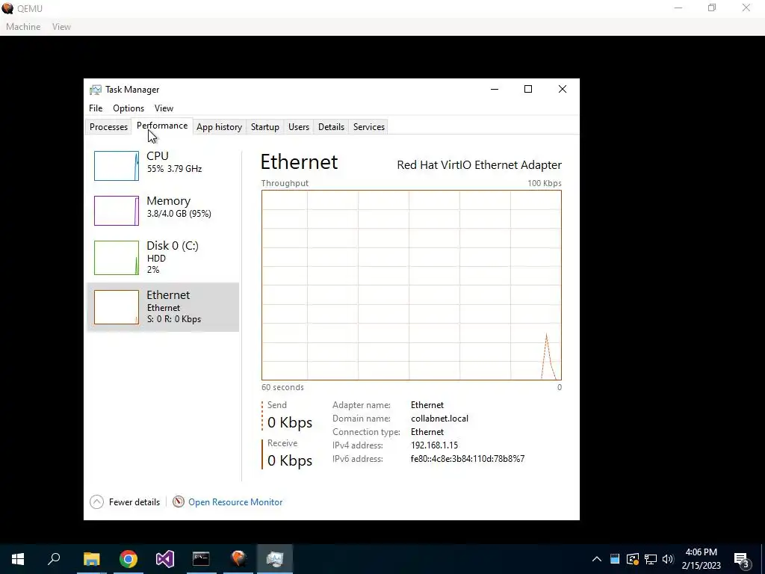Image resolution: width=765 pixels, height=574 pixels.
Task: Show hidden tray icons chevron
Action: tap(597, 559)
